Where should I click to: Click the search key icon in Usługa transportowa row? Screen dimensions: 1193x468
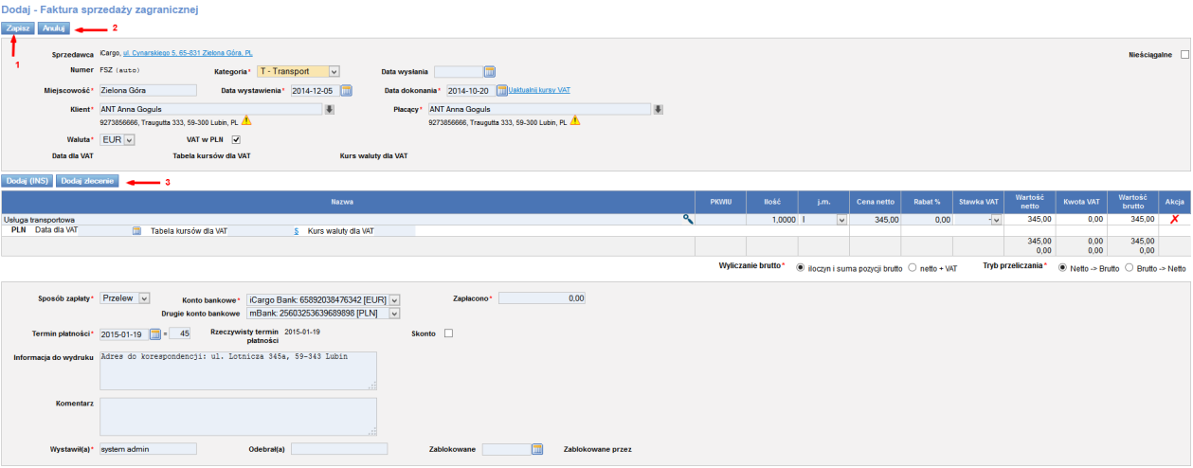pos(688,219)
